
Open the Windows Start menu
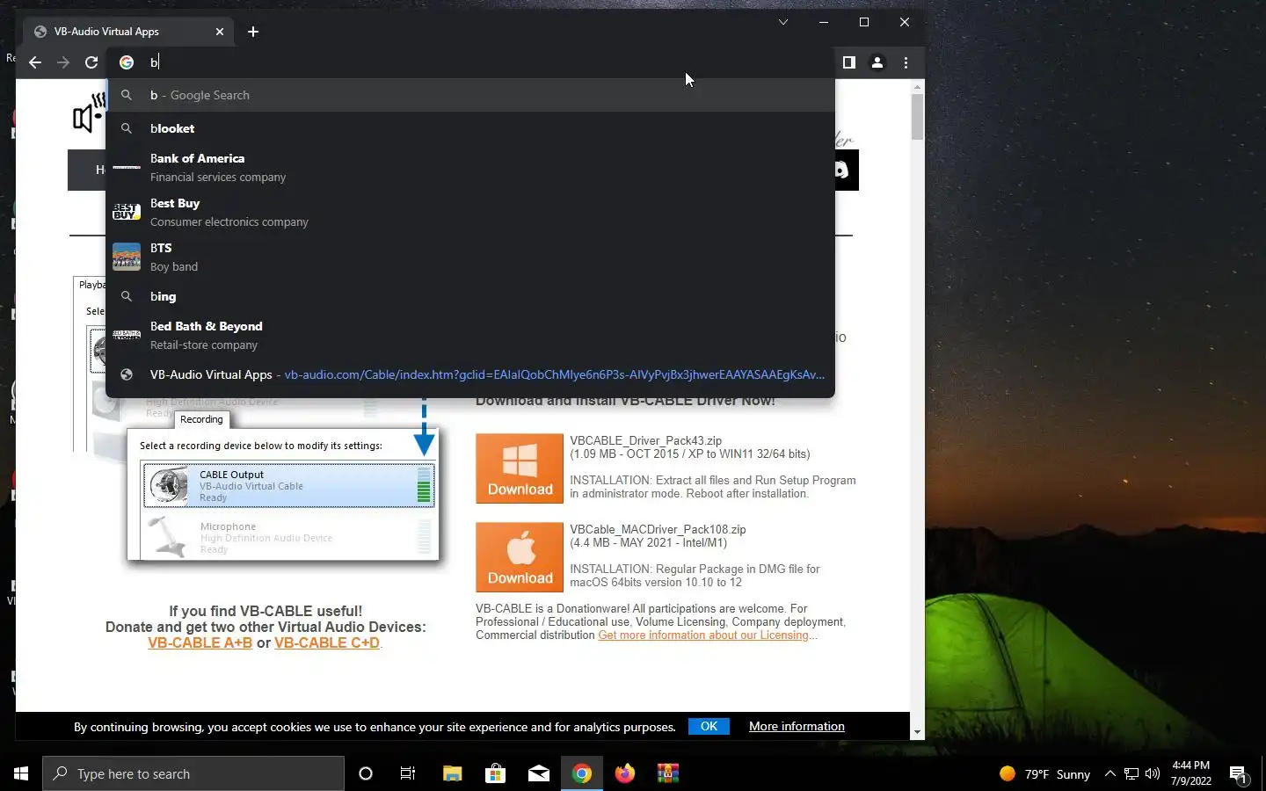pos(21,773)
